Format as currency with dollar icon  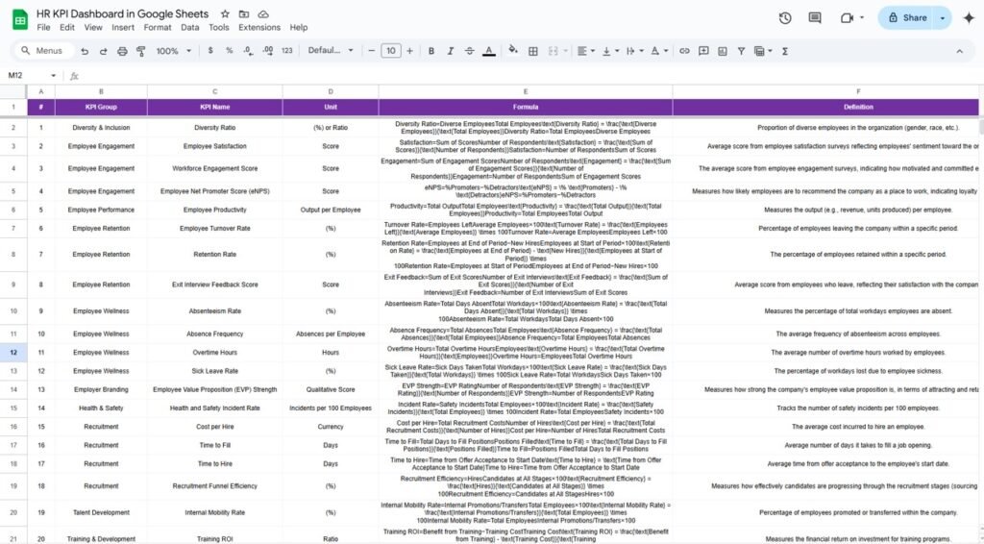click(210, 51)
